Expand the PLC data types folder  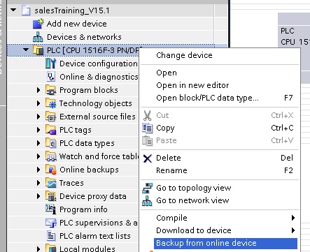click(x=38, y=143)
